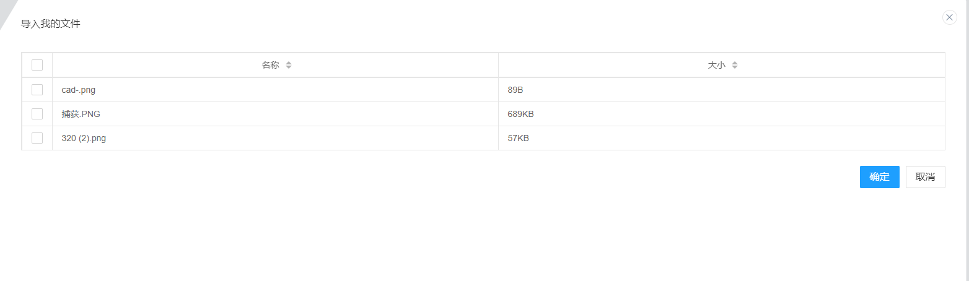The height and width of the screenshot is (281, 969).
Task: Cancel with the 取消 button
Action: tap(925, 177)
